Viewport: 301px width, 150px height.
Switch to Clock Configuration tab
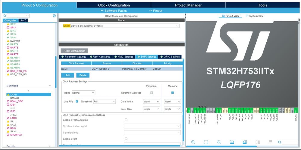(x=114, y=5)
